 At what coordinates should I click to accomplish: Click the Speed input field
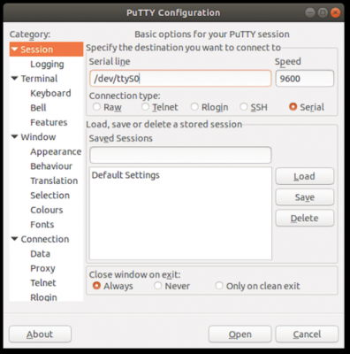(x=305, y=78)
